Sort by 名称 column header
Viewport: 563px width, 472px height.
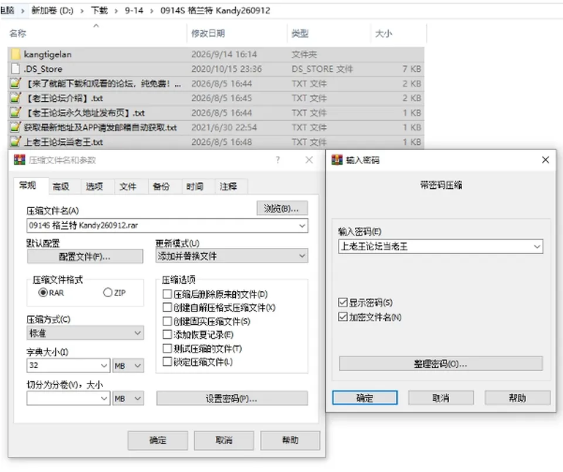point(18,33)
